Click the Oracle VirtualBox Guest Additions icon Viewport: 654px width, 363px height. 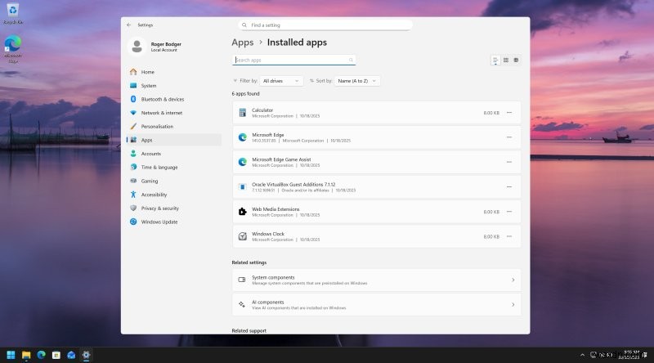[x=242, y=187]
